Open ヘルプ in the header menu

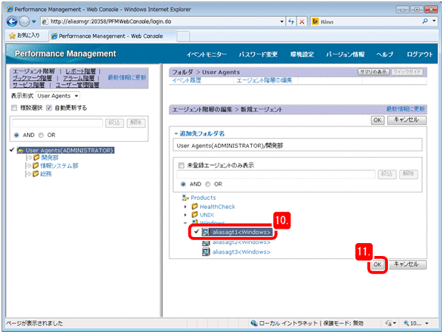pyautogui.click(x=384, y=55)
